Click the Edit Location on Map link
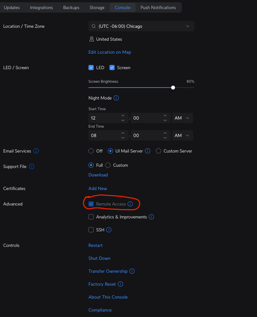Screen dimensions: 257x317 [x=110, y=52]
